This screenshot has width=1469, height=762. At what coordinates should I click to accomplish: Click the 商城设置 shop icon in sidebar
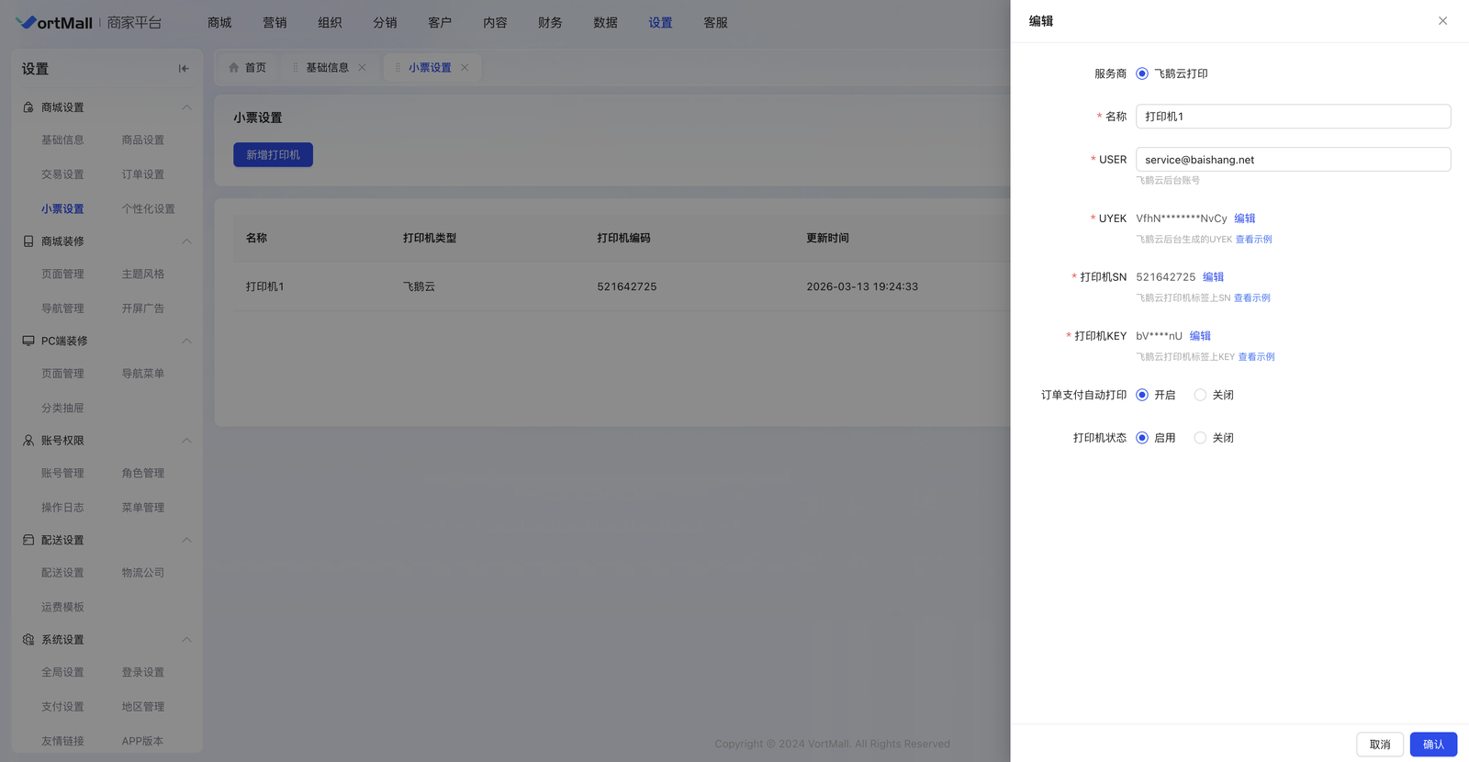[28, 107]
